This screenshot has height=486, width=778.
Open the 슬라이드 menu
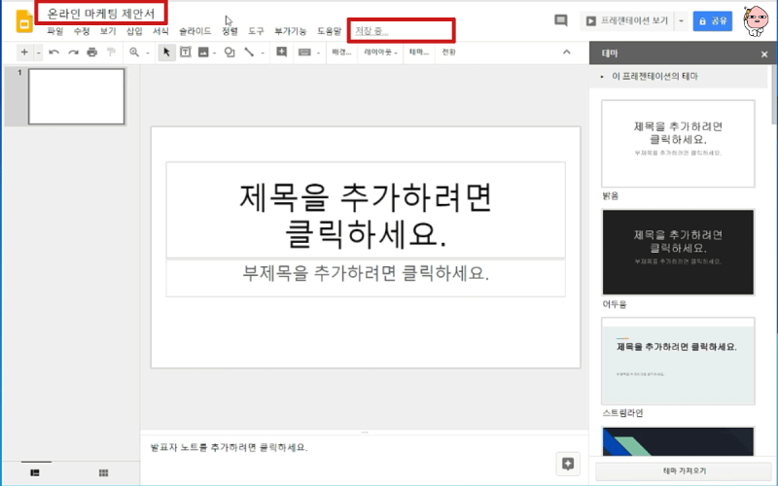(x=195, y=31)
